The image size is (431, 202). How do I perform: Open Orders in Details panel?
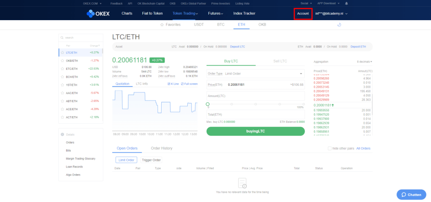(x=70, y=143)
